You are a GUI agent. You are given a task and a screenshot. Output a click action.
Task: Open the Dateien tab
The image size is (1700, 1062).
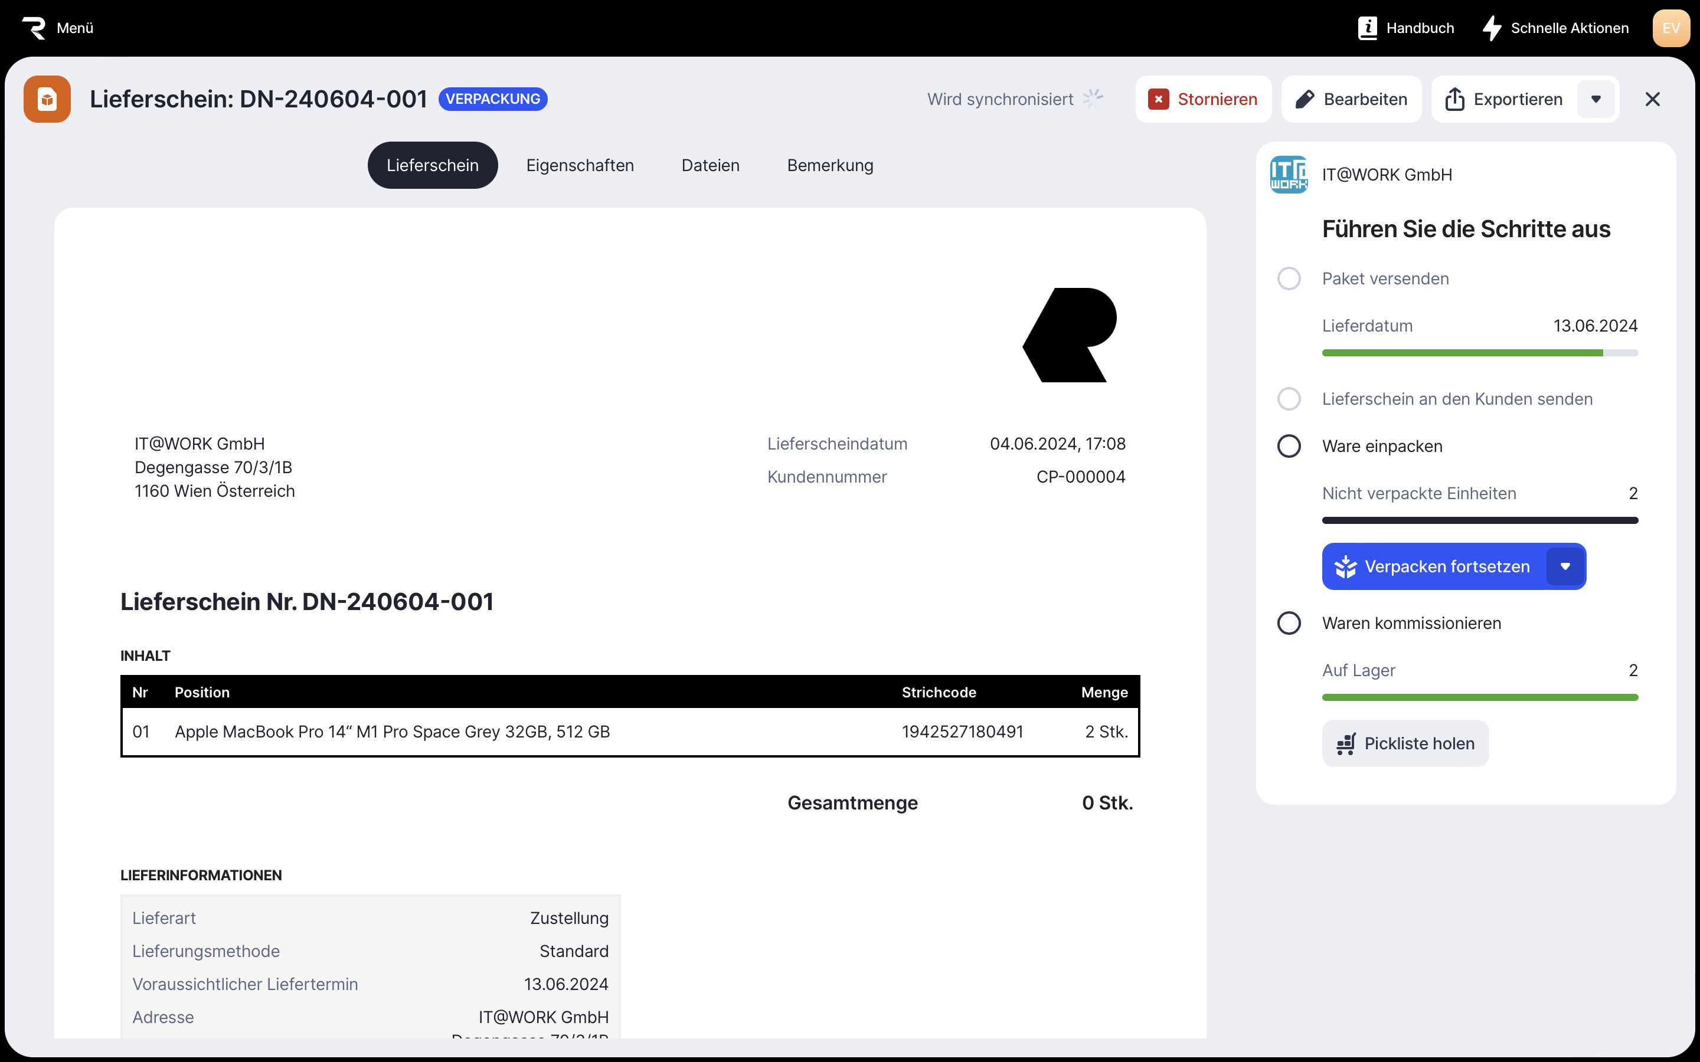(x=710, y=165)
